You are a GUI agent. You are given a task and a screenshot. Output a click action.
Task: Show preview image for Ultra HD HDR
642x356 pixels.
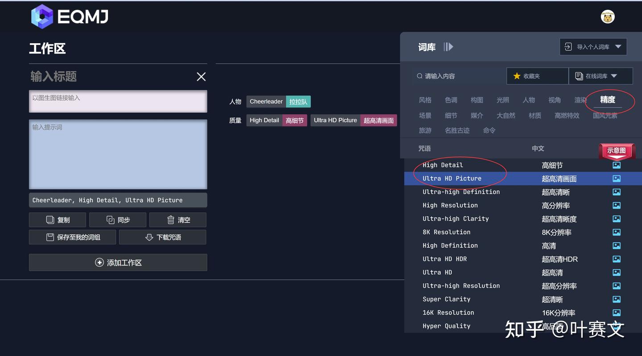(617, 259)
